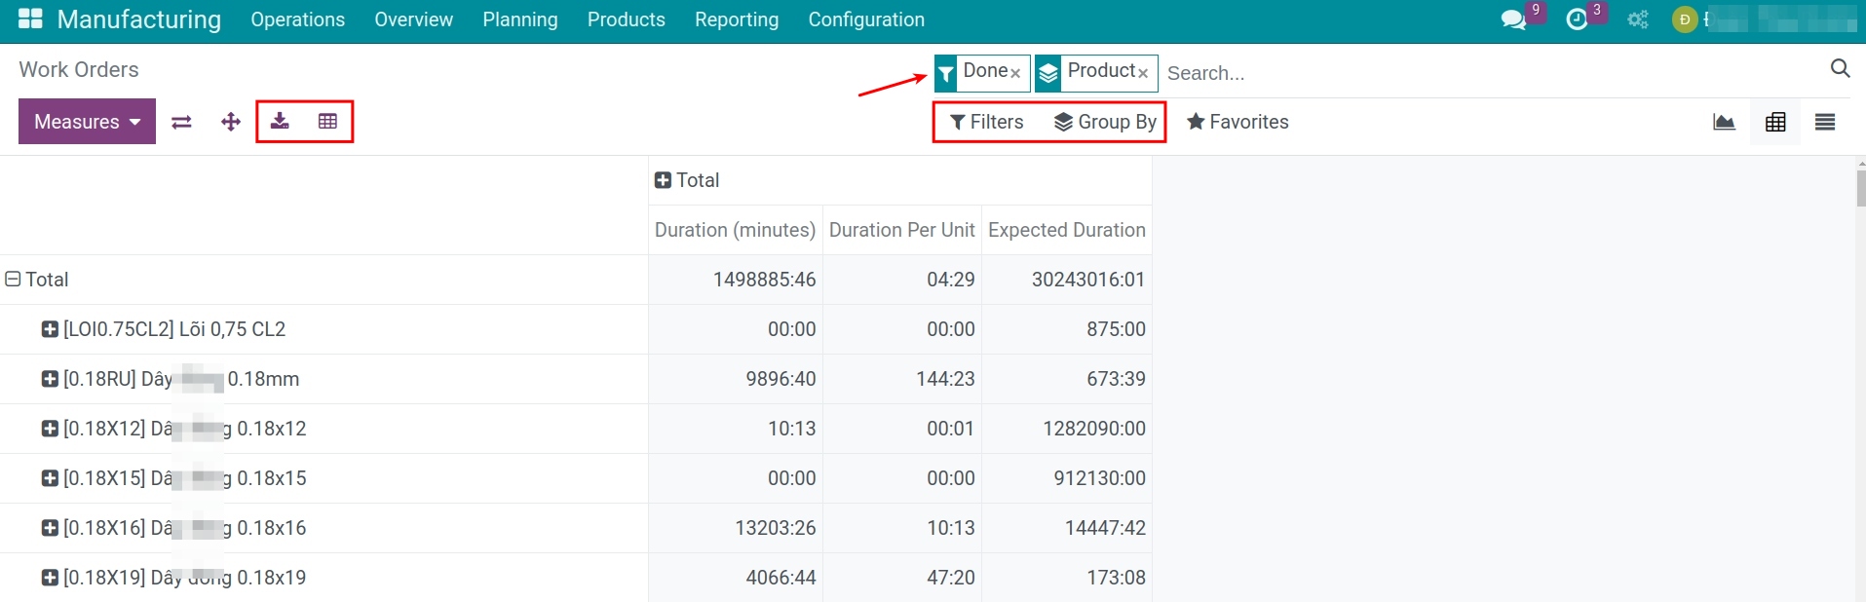Remove the Product group facet

click(x=1143, y=73)
